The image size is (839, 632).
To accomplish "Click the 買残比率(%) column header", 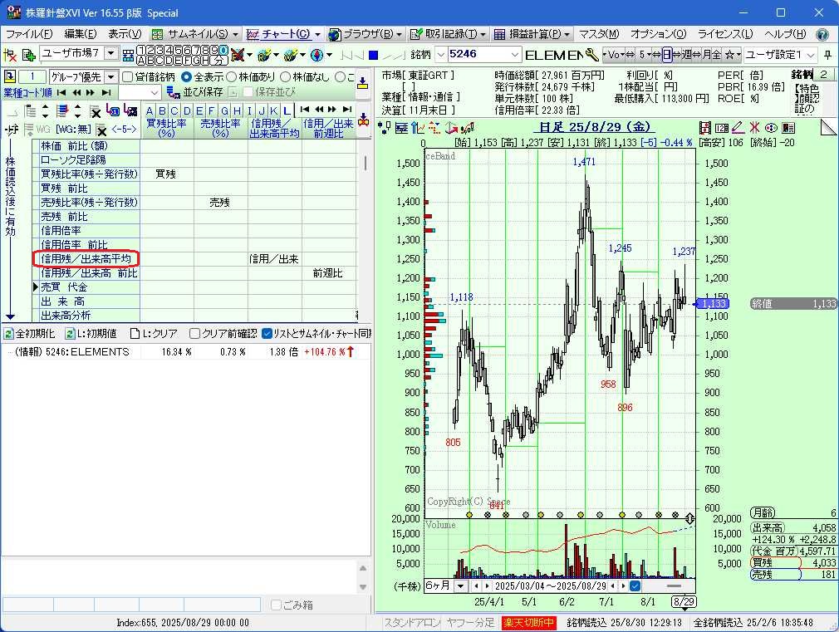I will [x=166, y=129].
